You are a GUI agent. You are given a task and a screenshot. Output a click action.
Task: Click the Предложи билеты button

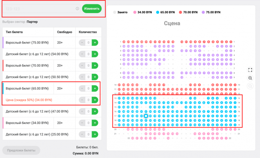pos(21,150)
